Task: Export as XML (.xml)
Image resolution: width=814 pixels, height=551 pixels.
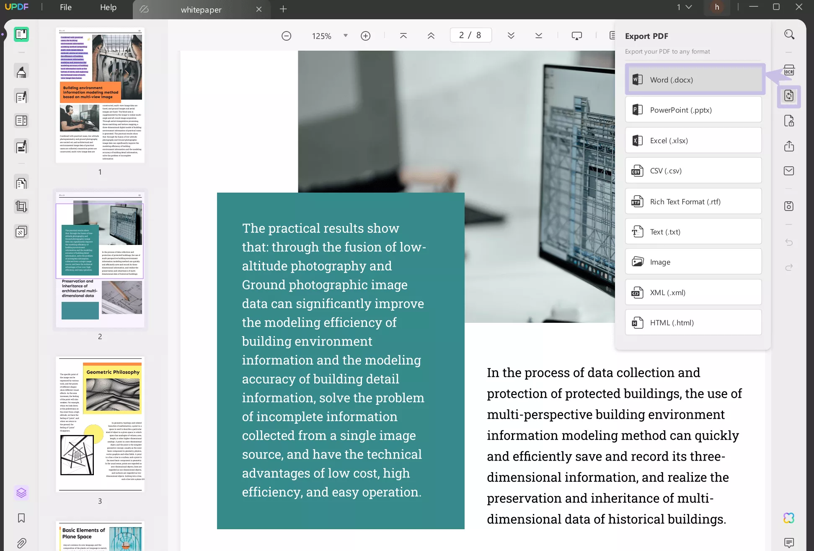Action: point(693,292)
